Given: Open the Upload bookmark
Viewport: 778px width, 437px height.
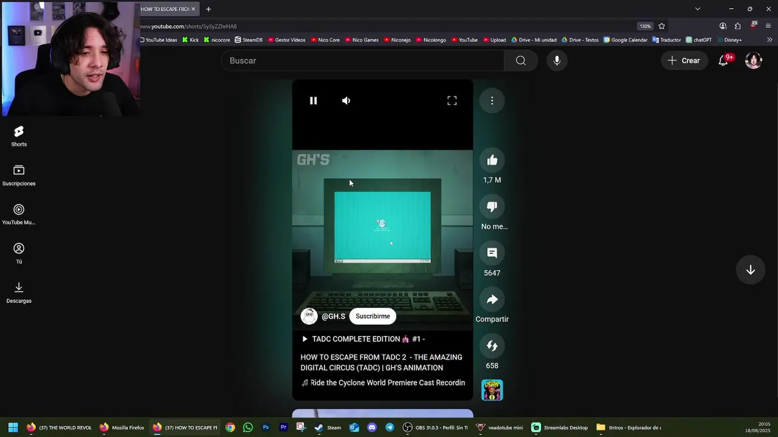Looking at the screenshot, I should pos(494,40).
